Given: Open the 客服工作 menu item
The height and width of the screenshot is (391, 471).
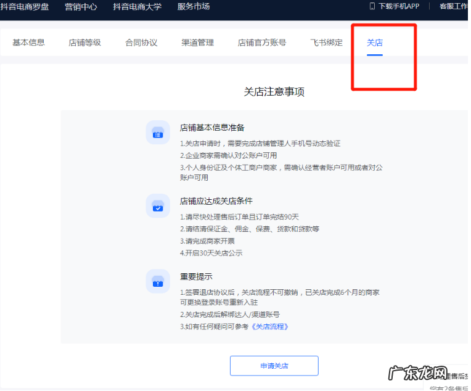Looking at the screenshot, I should [x=454, y=6].
